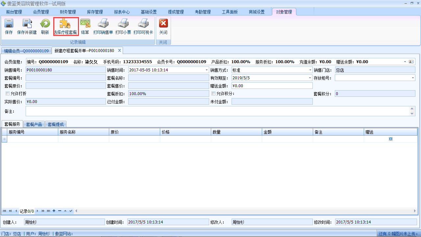Click the 保存 (Save) toolbar icon

(9, 24)
